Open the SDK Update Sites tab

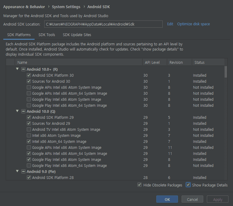click(77, 35)
